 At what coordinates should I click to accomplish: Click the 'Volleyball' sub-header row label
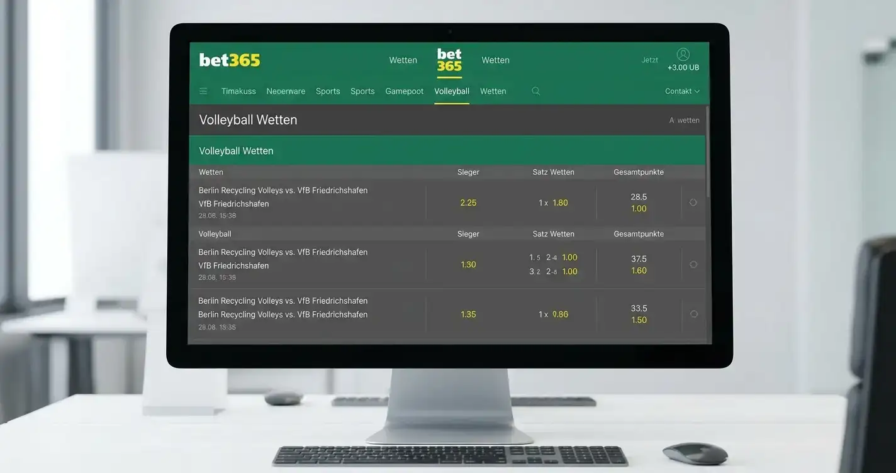tap(215, 234)
